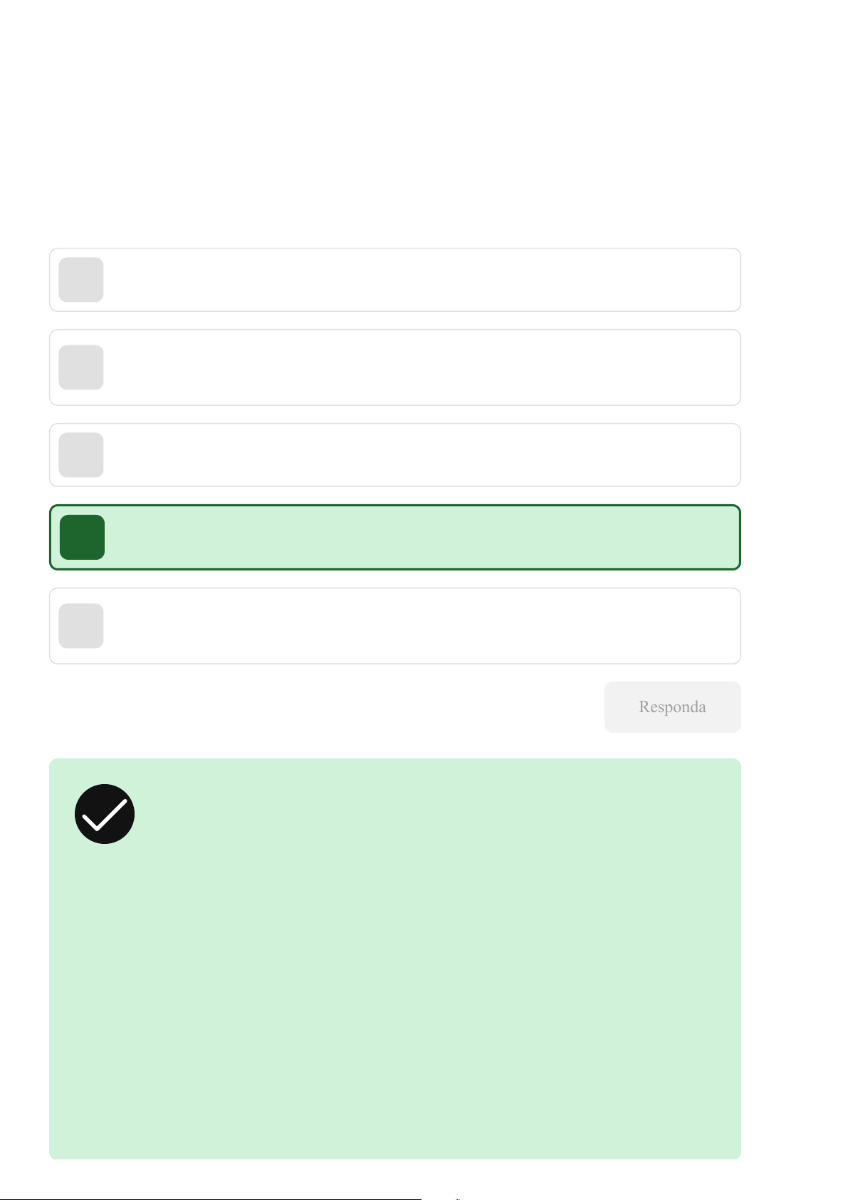Submit the answer with the Responda label

pos(672,707)
